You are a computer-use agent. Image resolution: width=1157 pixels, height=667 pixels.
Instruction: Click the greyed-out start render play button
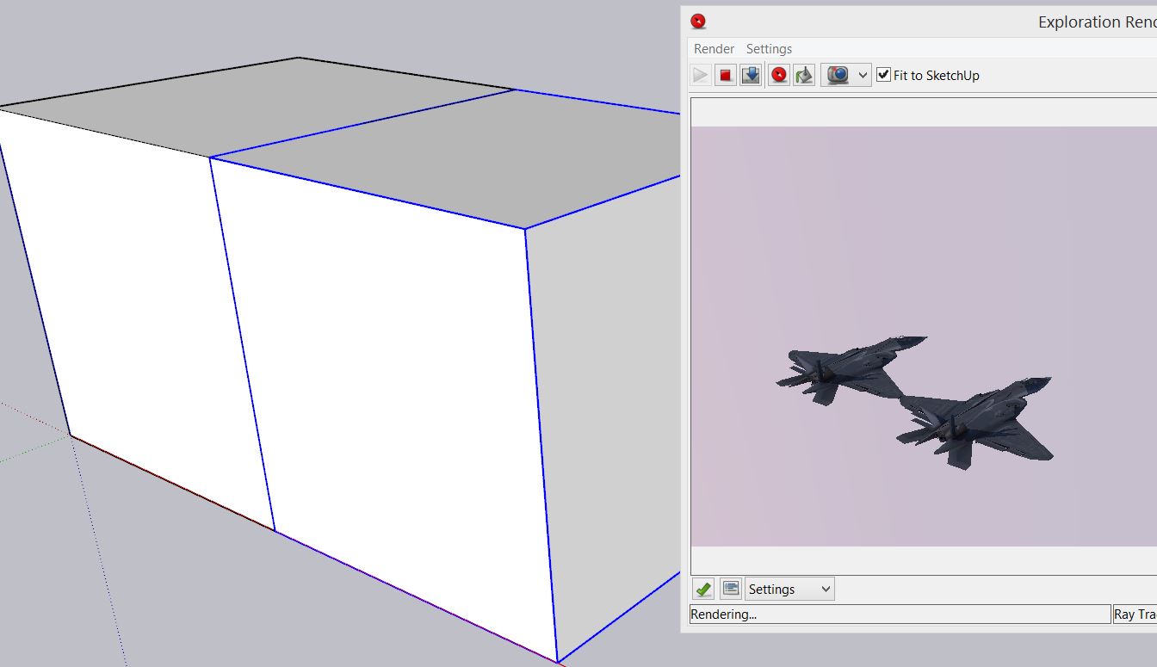[701, 75]
